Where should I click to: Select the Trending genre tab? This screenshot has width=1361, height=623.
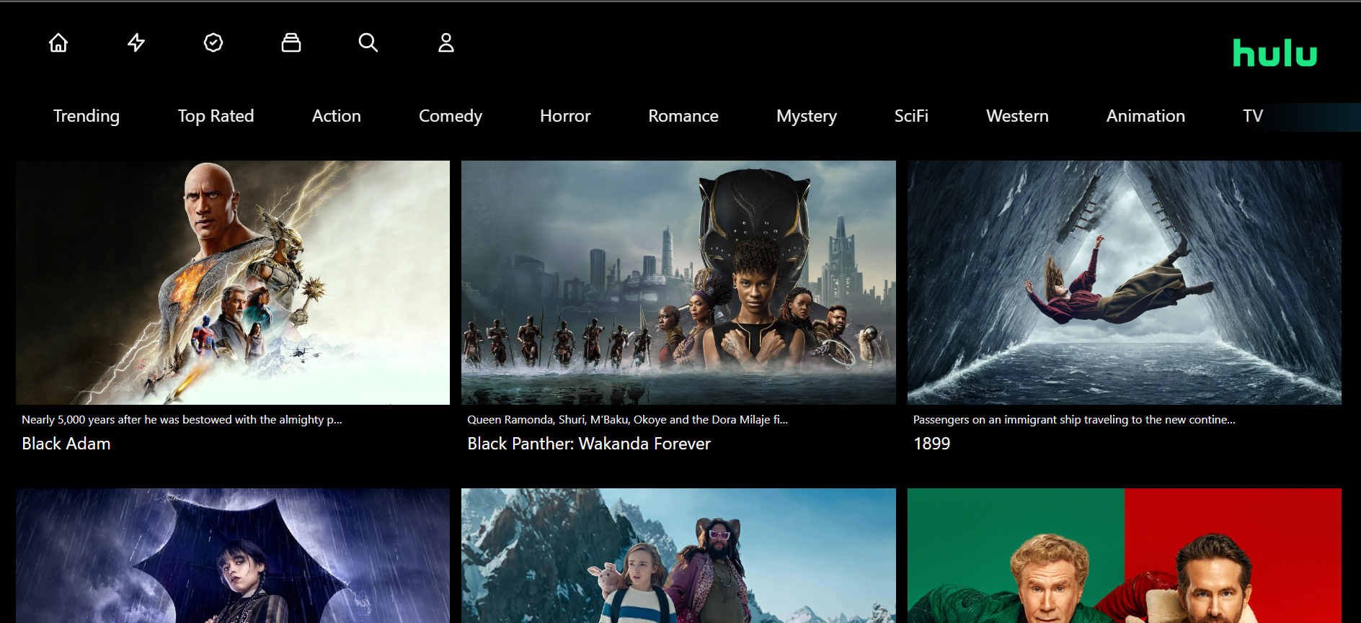[x=87, y=116]
